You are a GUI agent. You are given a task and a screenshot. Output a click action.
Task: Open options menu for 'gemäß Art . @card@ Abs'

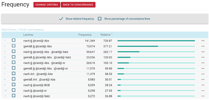point(203,80)
